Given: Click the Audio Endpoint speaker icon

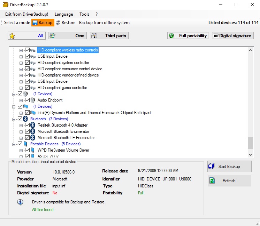Looking at the screenshot, I should (33, 100).
